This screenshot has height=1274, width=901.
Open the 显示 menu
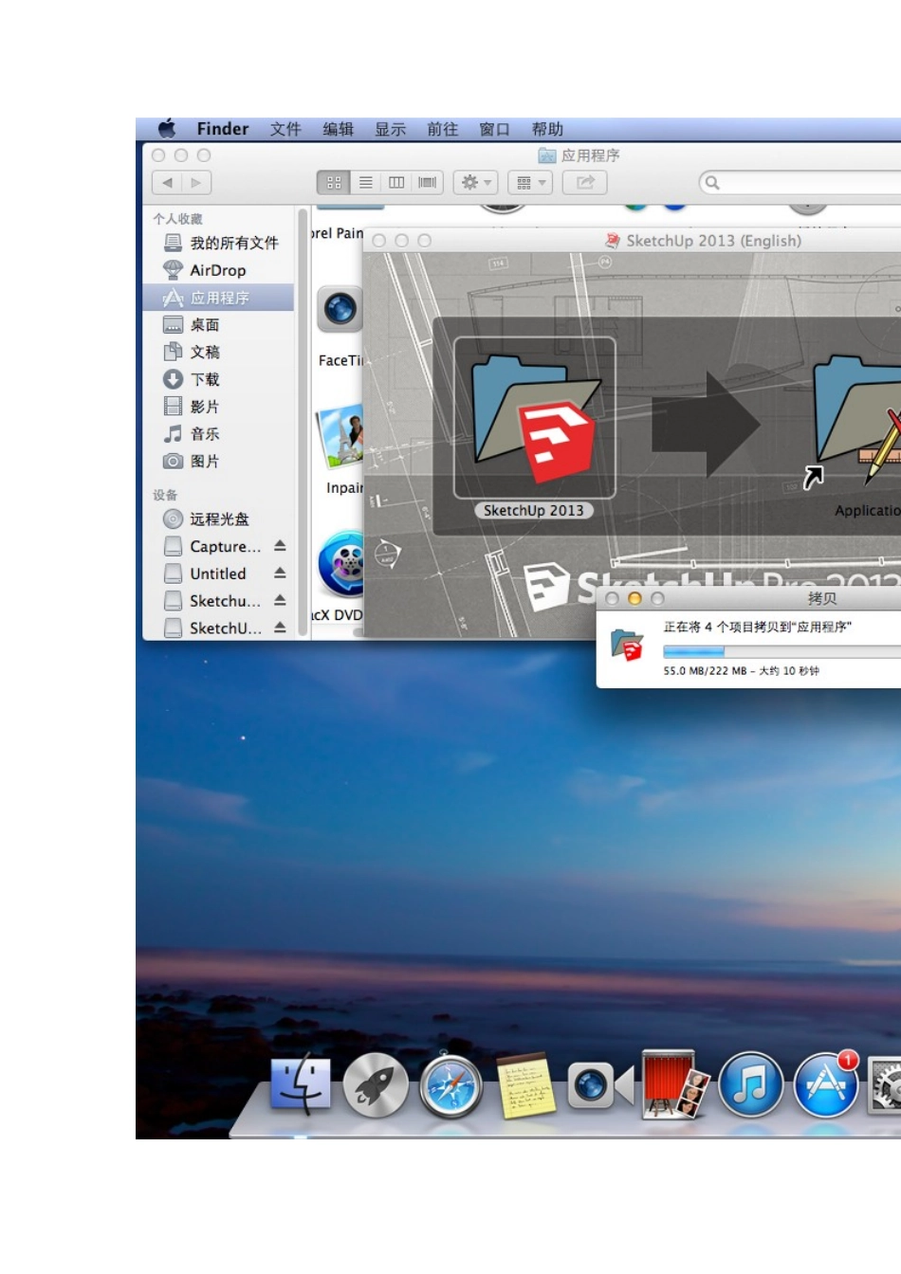pos(390,129)
